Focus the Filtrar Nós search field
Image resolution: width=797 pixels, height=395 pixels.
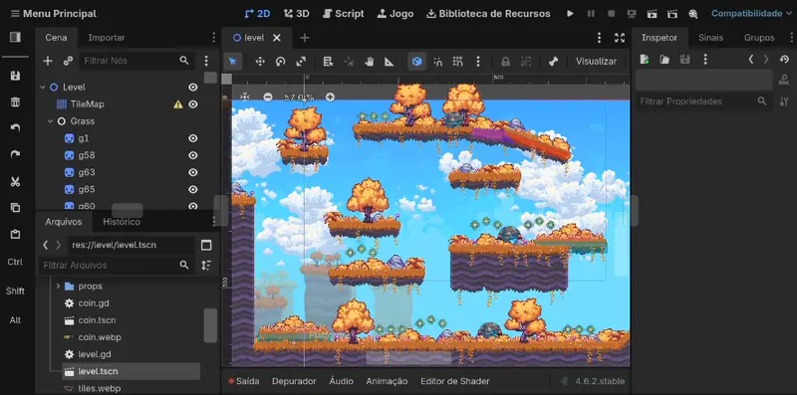pyautogui.click(x=136, y=61)
